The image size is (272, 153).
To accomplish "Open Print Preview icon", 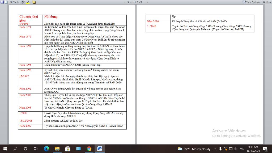I will (x=6, y=2).
